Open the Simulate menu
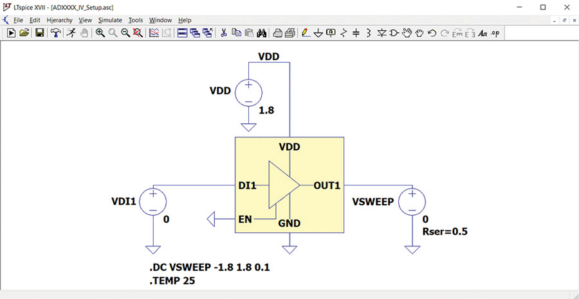Screen dimensions: 579x299 coord(110,21)
